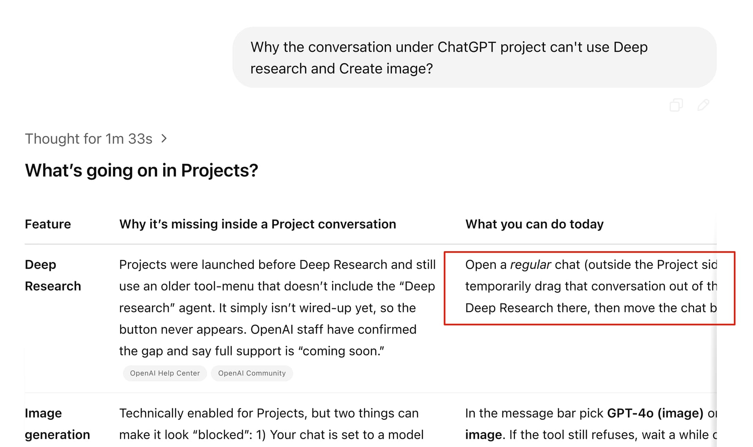Click the Deep Research explanation paragraph
The image size is (753, 447).
[x=277, y=308]
